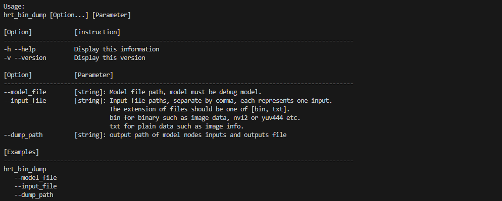Click the [Parameter] column header
The height and width of the screenshot is (201, 502).
[x=94, y=75]
